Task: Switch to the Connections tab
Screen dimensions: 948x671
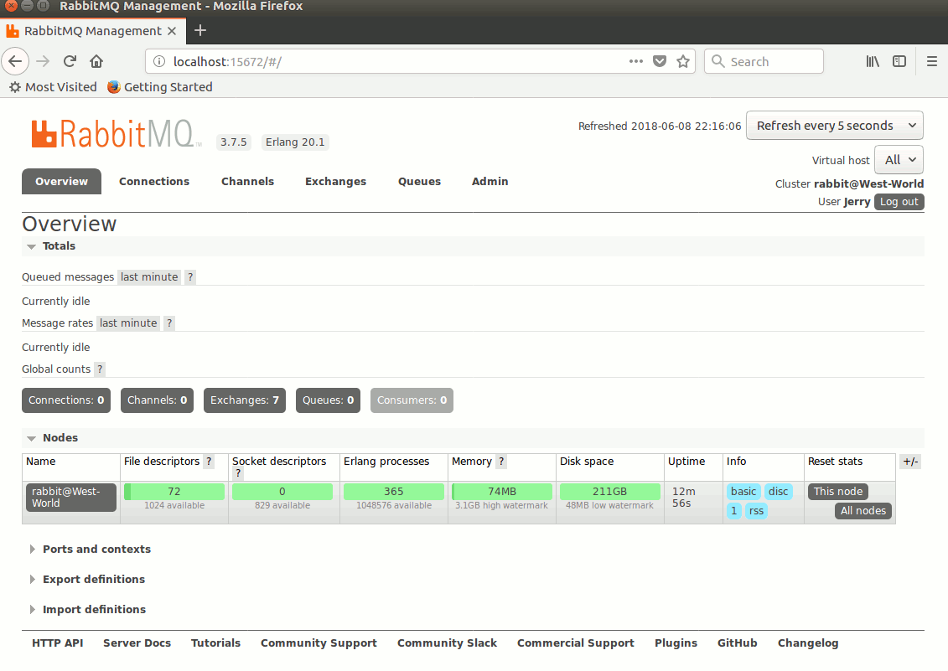Action: point(154,181)
